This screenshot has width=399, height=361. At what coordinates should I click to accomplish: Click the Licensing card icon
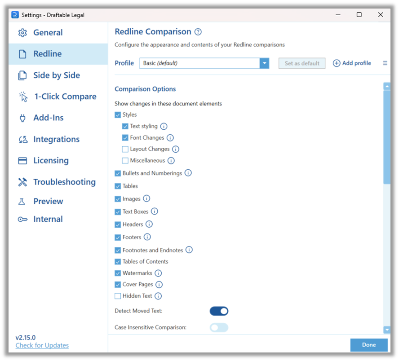click(x=22, y=161)
